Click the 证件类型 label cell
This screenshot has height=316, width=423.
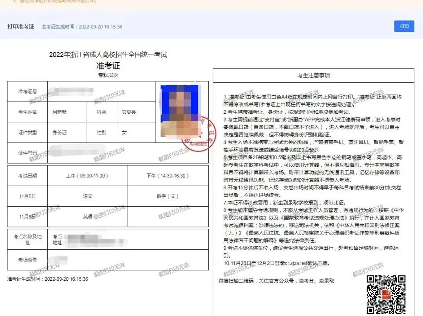(27, 133)
